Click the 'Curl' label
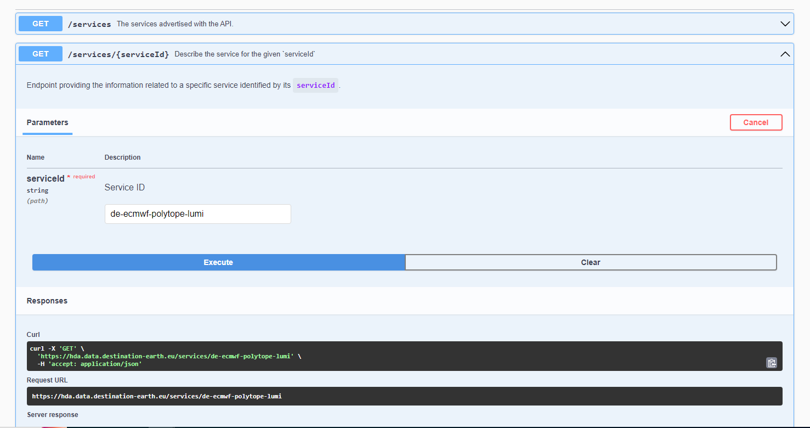The width and height of the screenshot is (810, 428). 33,335
